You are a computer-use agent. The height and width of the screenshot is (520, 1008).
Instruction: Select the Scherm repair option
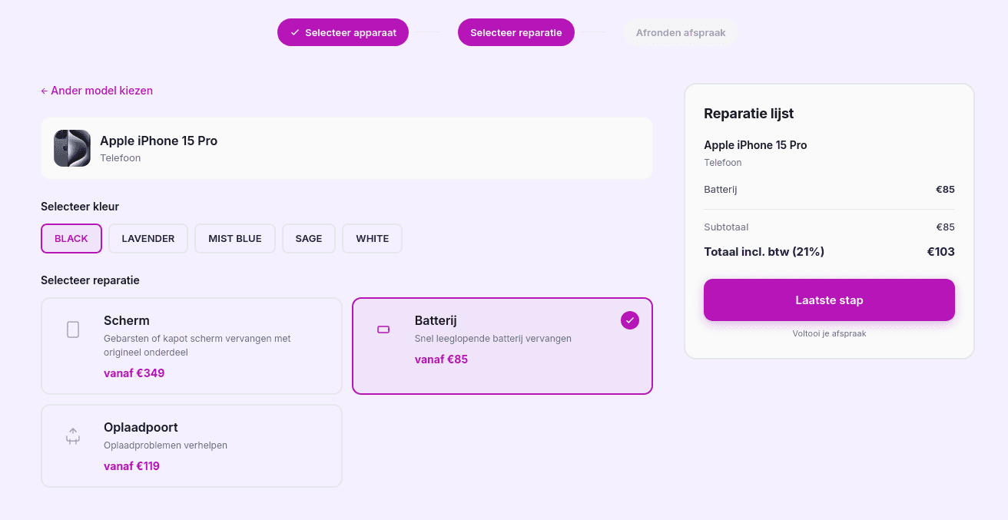point(191,346)
